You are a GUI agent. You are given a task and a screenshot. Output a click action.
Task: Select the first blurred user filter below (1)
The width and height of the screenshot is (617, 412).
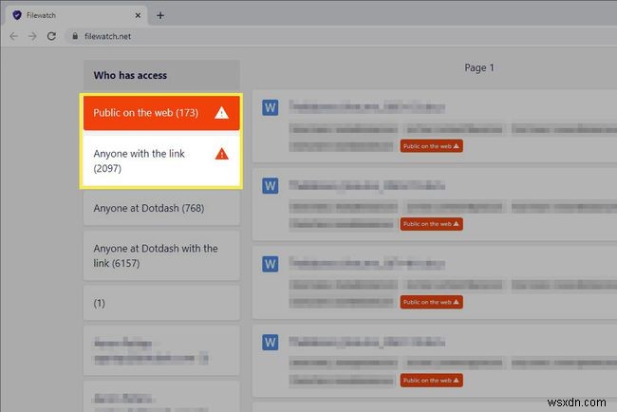(x=161, y=350)
